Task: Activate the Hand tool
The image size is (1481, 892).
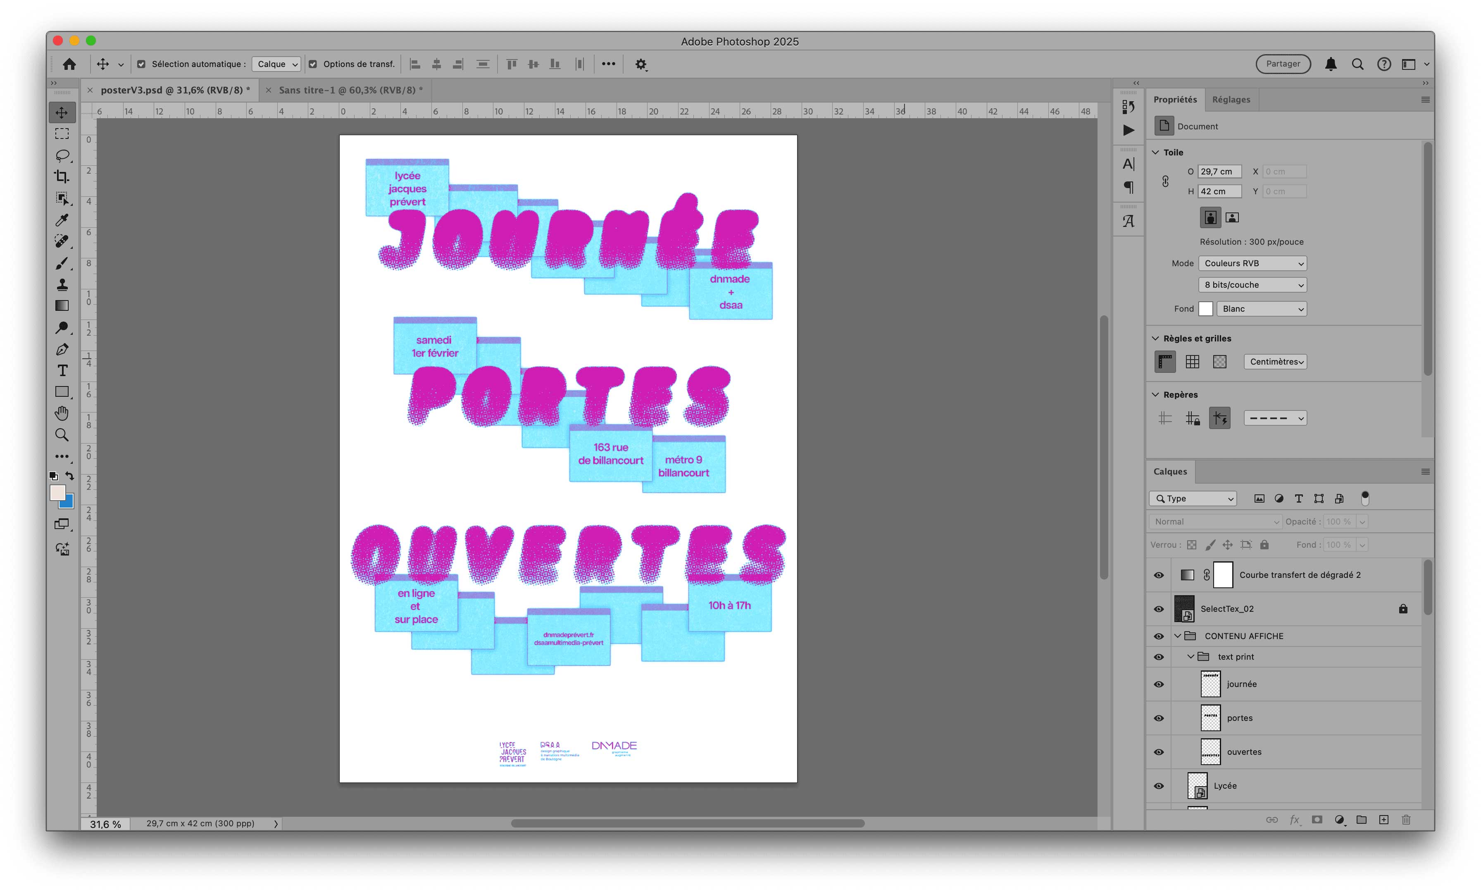Action: click(61, 413)
